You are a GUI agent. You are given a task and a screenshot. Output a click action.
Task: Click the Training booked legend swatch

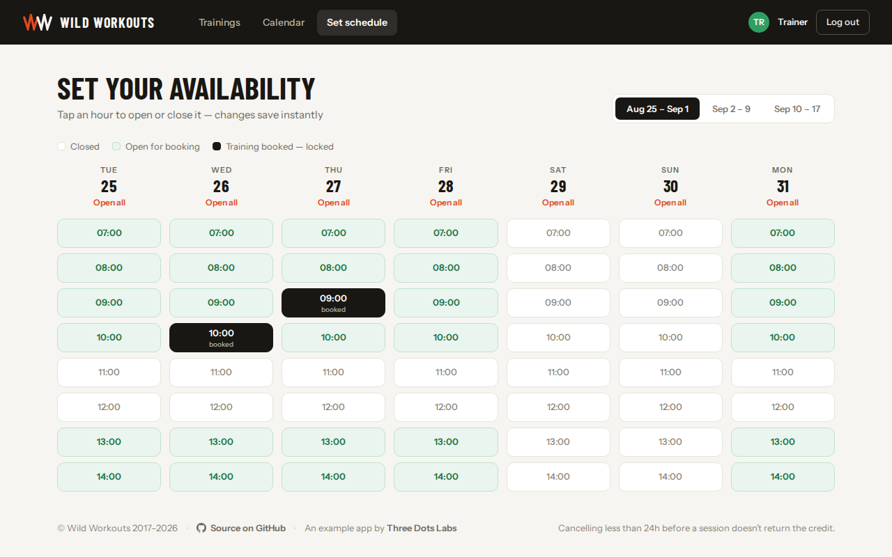pyautogui.click(x=217, y=146)
